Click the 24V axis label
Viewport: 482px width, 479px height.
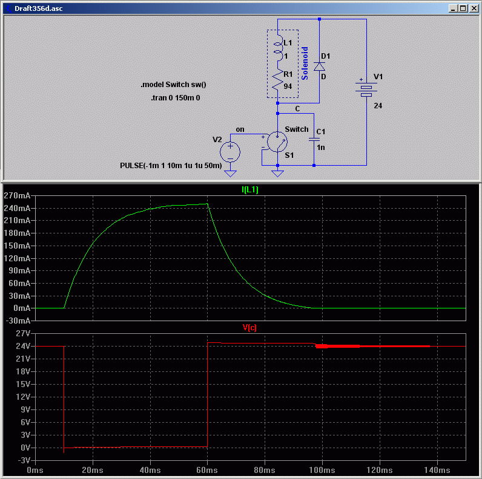(x=23, y=346)
